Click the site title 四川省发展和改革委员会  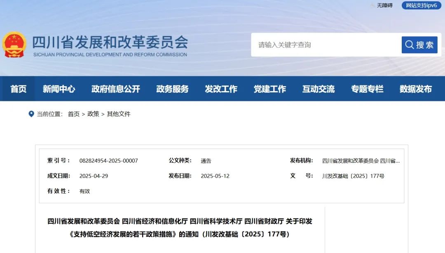coord(110,42)
